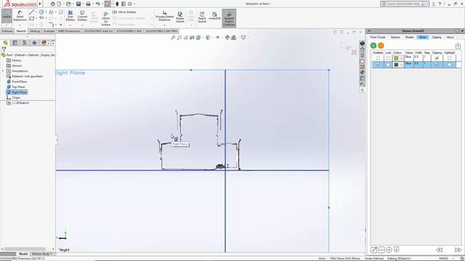Image resolution: width=465 pixels, height=261 pixels.
Task: Open the FeatureManager design tree tab
Action: (5, 43)
